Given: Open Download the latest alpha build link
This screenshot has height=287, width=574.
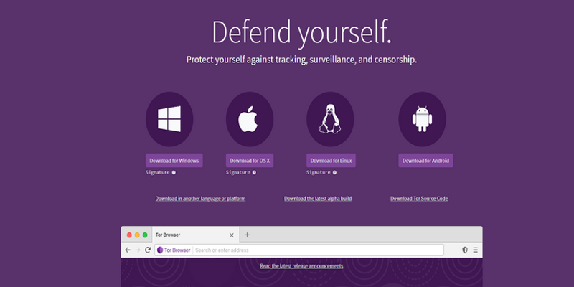Looking at the screenshot, I should click(x=318, y=199).
